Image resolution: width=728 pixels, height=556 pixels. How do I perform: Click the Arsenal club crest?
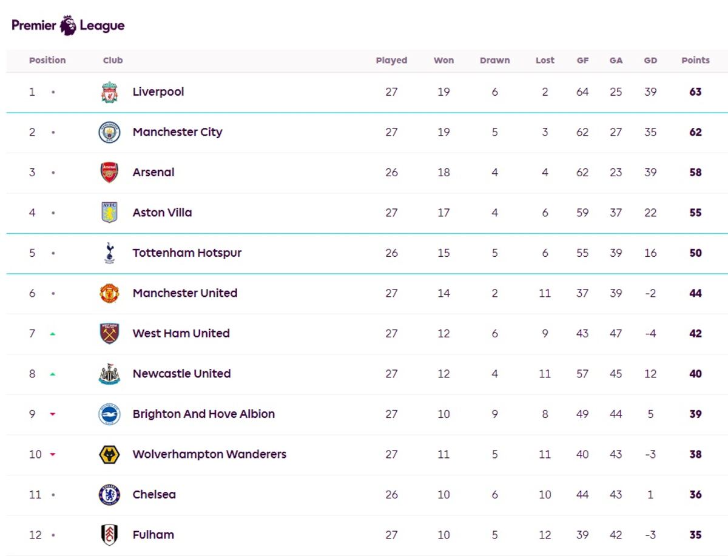110,173
